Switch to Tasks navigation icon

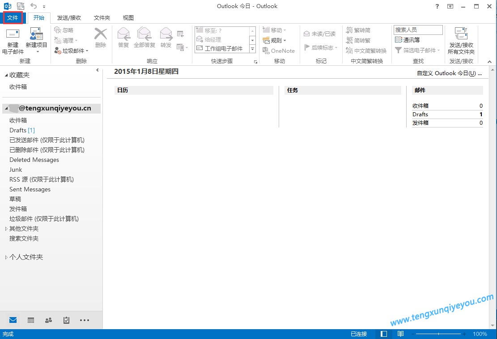point(66,320)
